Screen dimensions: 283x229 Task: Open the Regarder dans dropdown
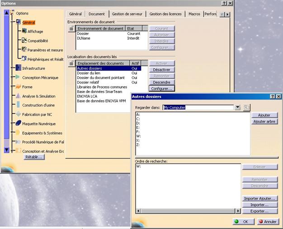click(237, 107)
